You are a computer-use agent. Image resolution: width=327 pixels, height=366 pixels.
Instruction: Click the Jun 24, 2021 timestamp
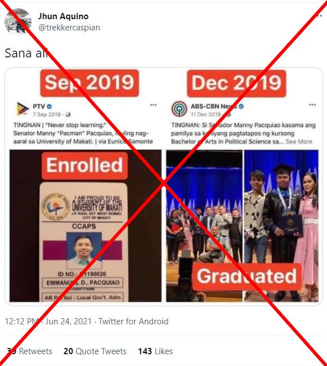[x=68, y=321]
